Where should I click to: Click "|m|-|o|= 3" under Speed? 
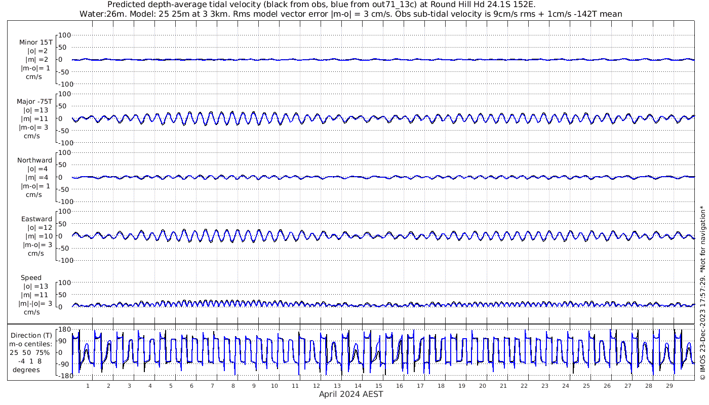coord(35,304)
